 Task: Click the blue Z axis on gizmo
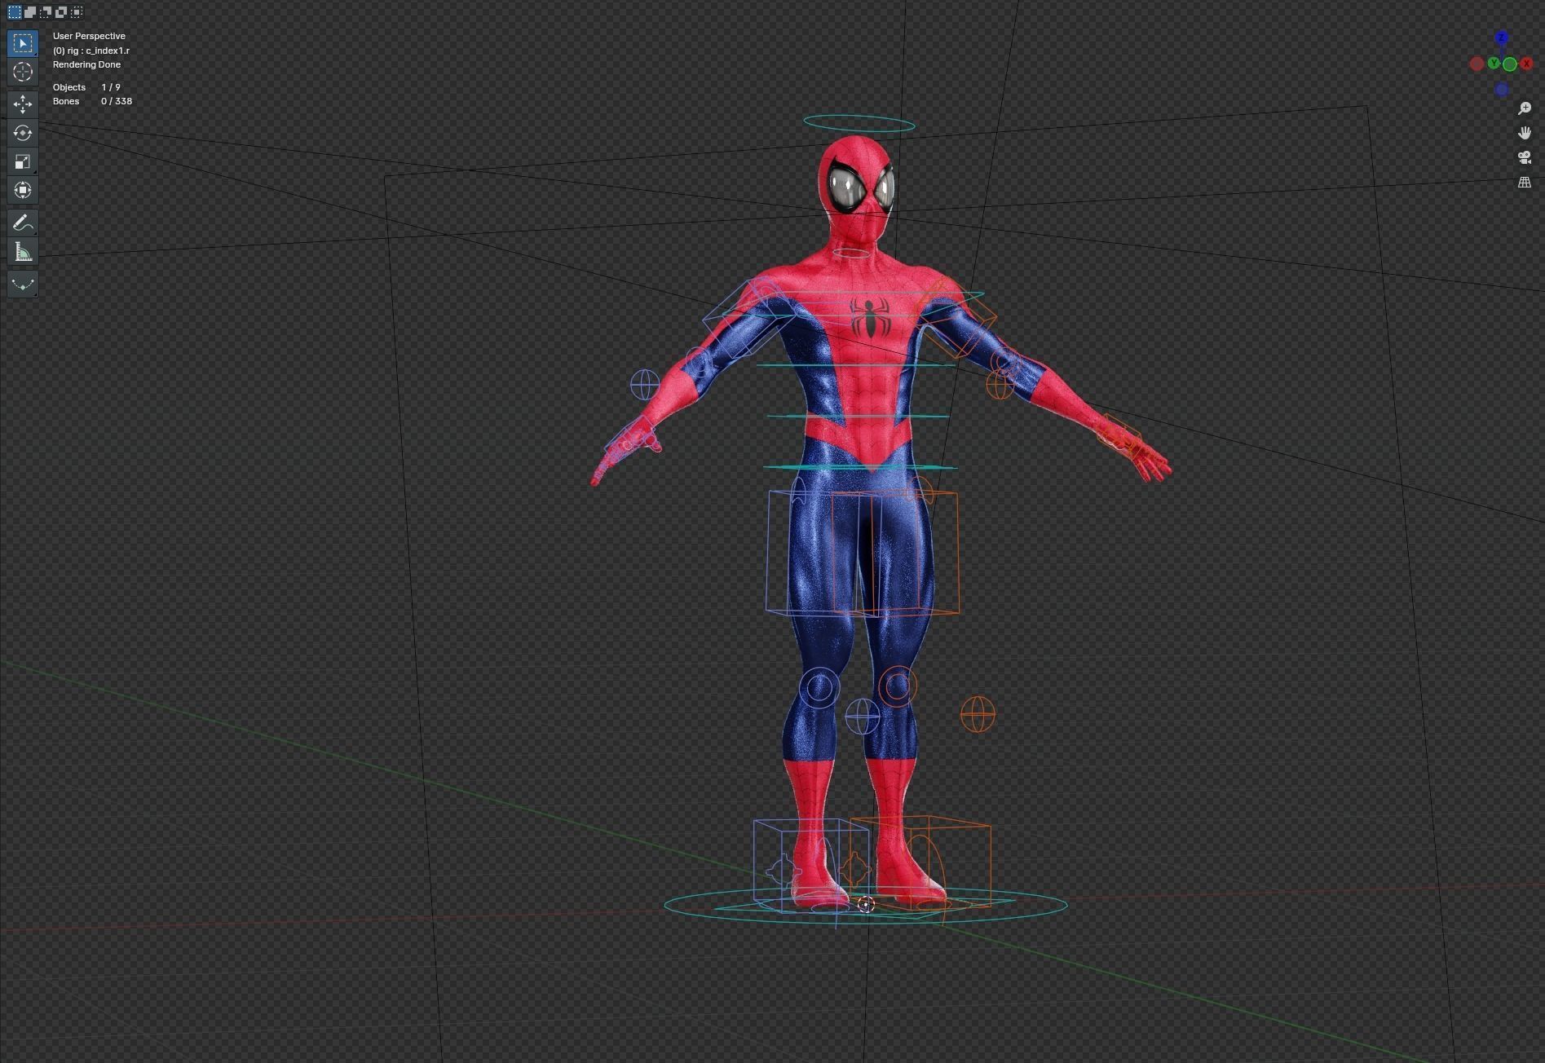1502,37
